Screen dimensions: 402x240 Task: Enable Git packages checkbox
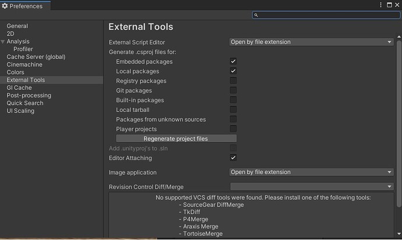[233, 90]
